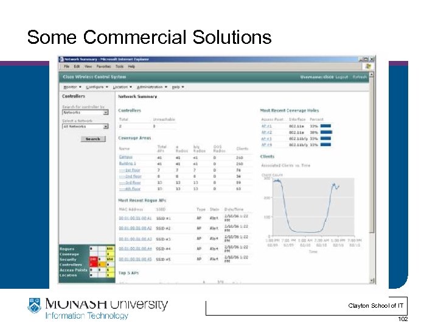Click the yellow Security alarm cell
The image size is (438, 329).
point(110,260)
